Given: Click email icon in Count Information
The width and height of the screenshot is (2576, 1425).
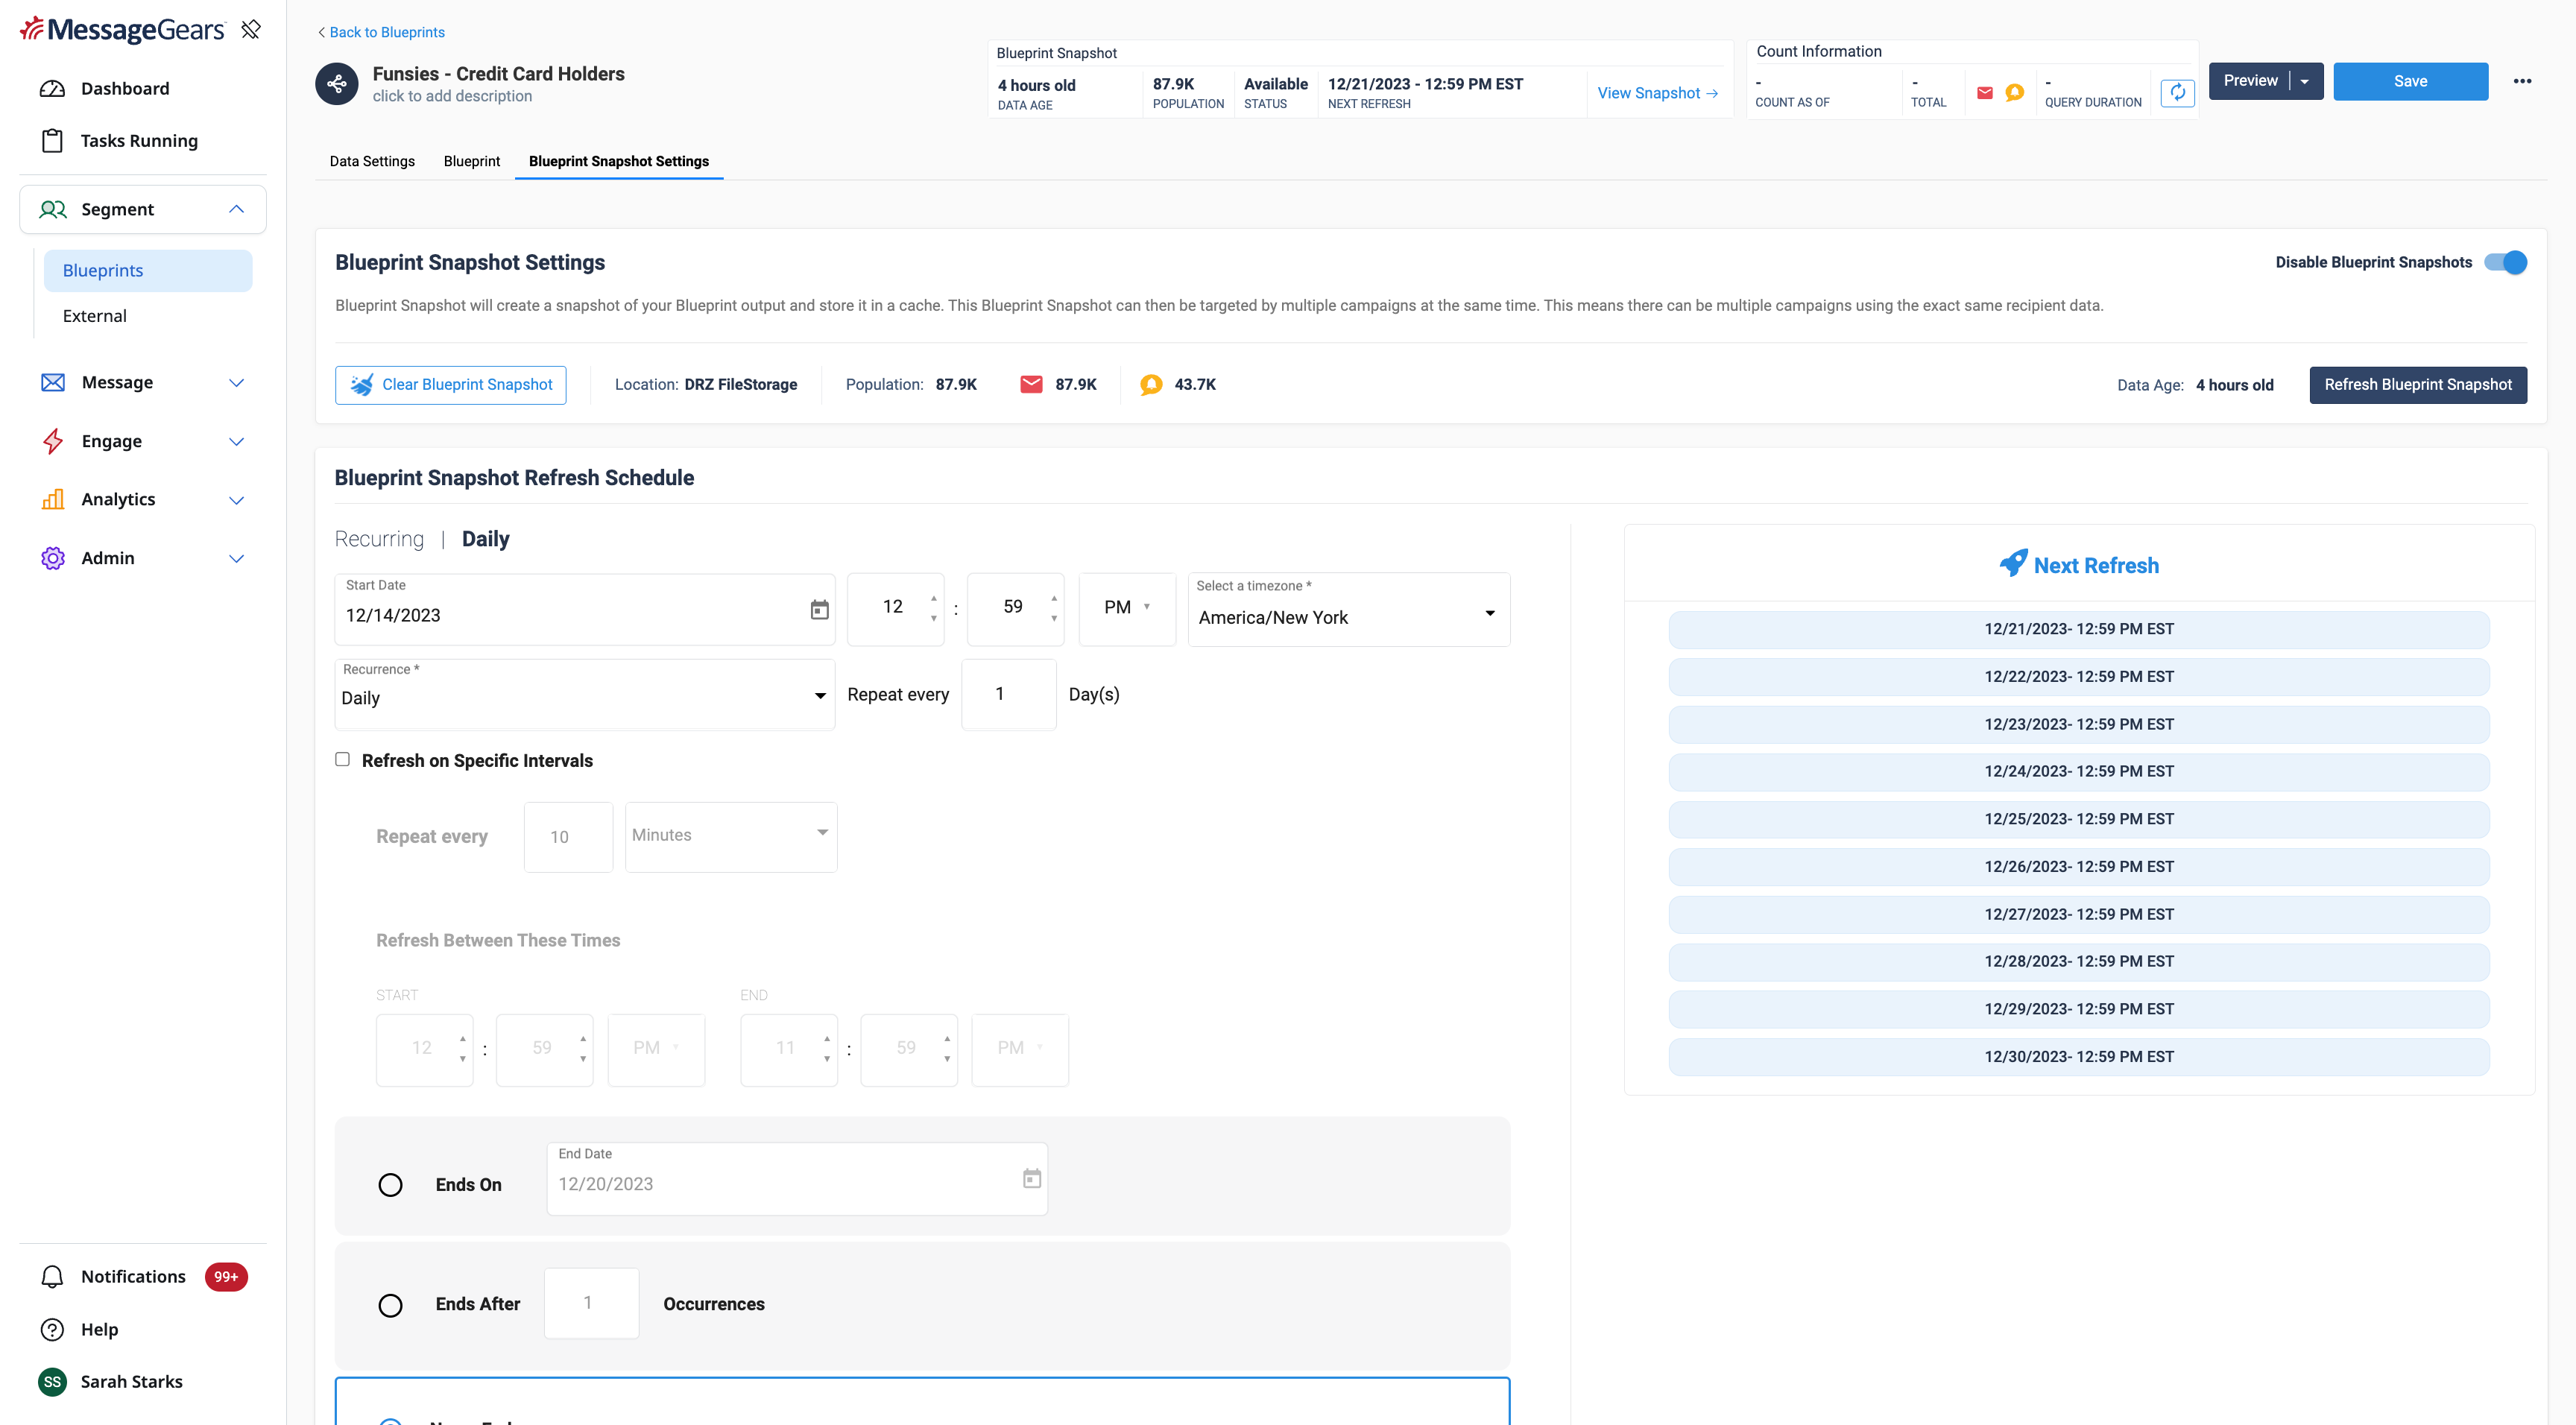Looking at the screenshot, I should (x=1985, y=93).
